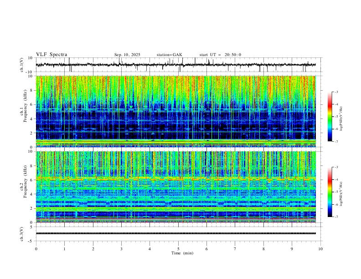Select the date "Sep. 10, 2025"

click(x=127, y=55)
